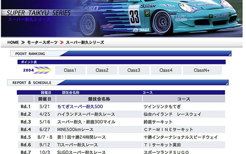
Task: Open the もてぎスーパー耐久500 race report link
Action: (80, 107)
